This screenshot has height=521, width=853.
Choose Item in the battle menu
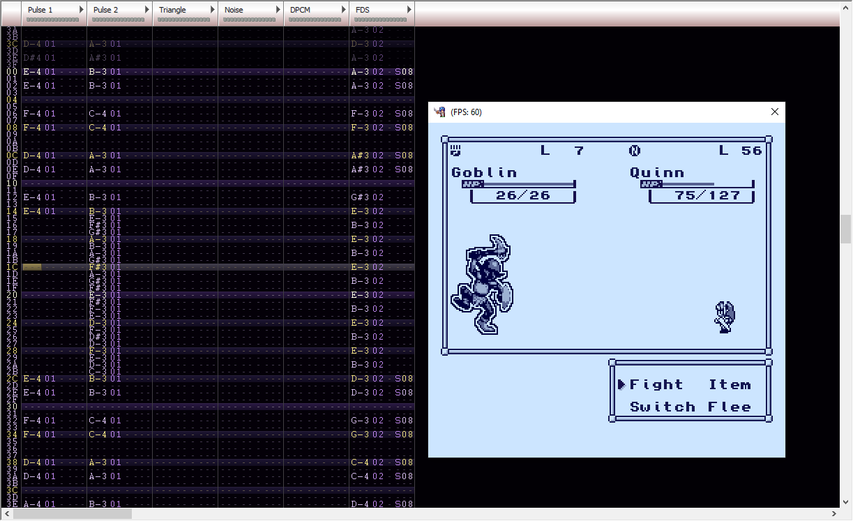click(730, 384)
